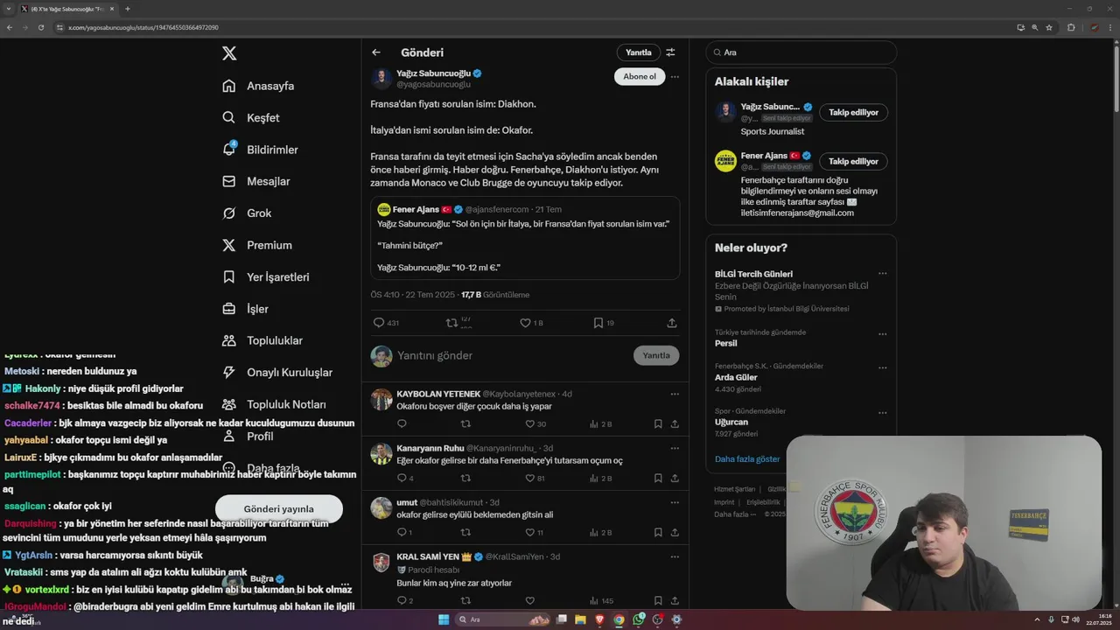This screenshot has height=630, width=1120.
Task: Click the browser address bar URL
Action: click(143, 27)
